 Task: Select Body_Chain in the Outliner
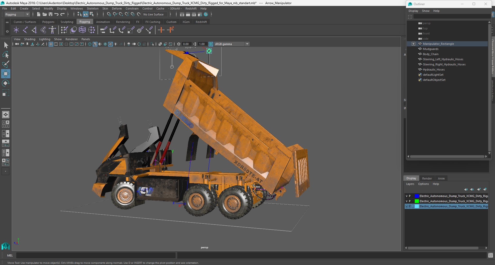point(431,54)
